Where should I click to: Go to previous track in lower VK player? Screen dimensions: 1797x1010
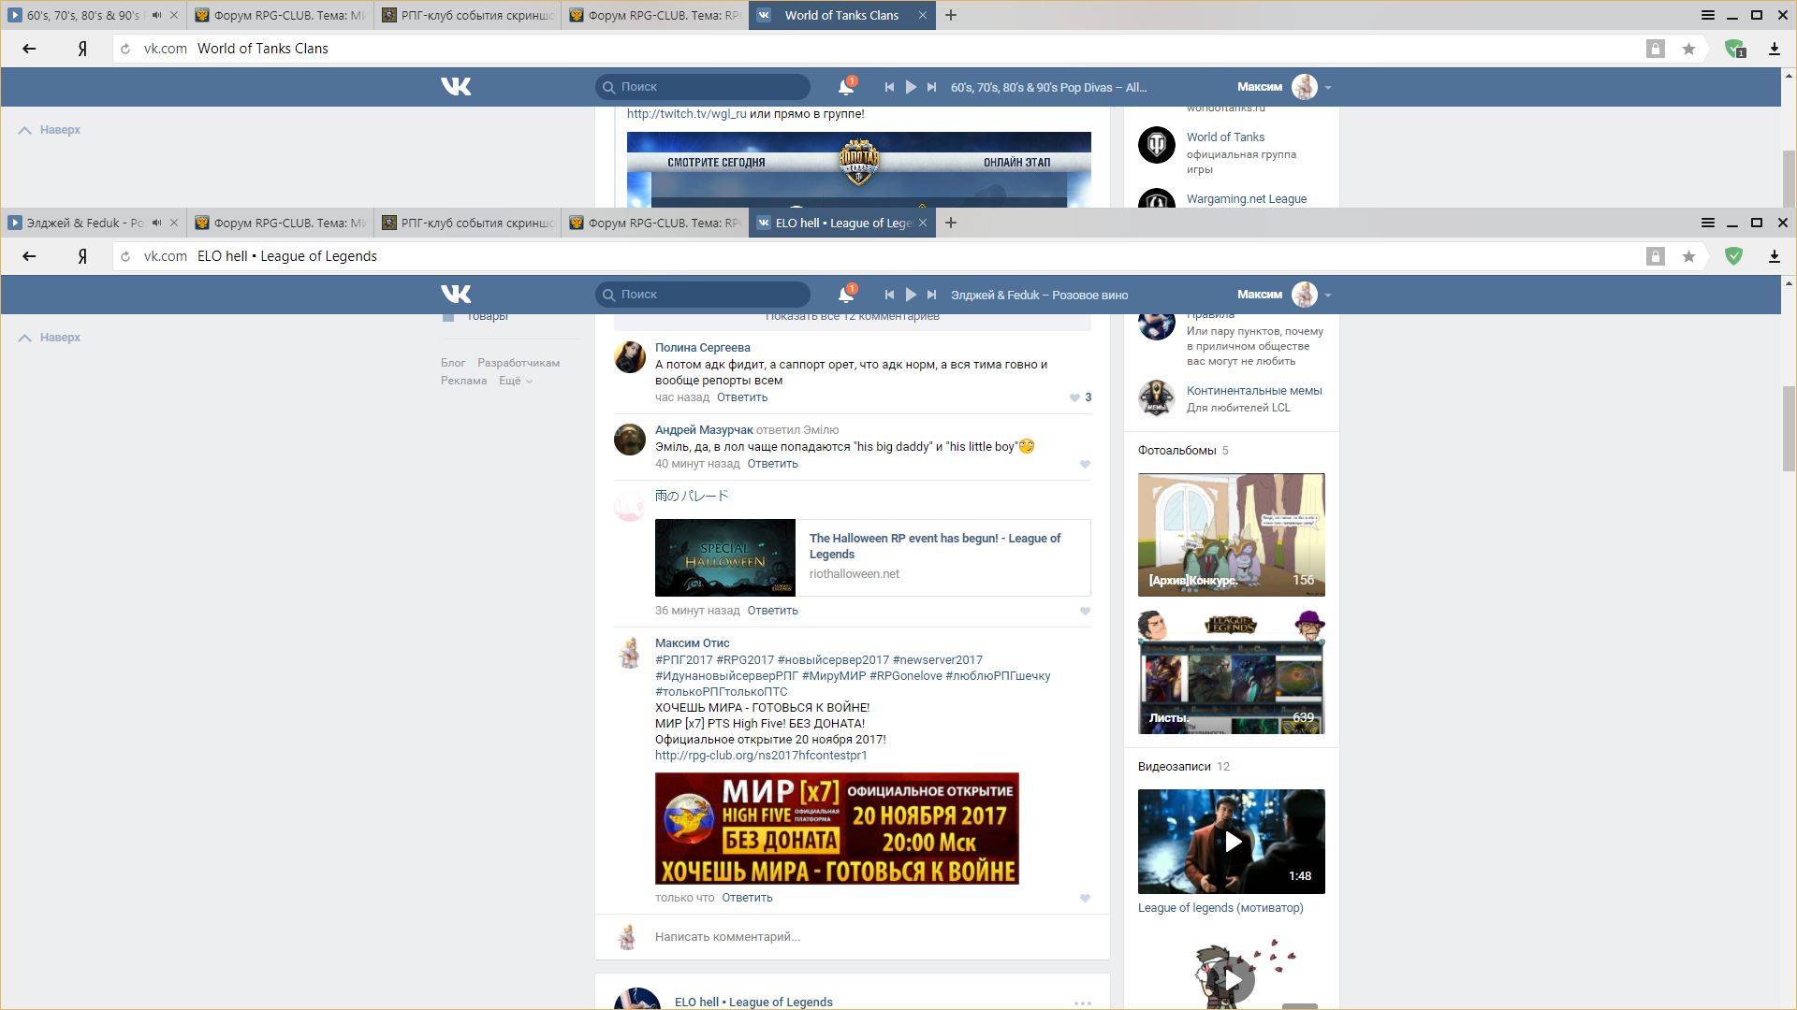pyautogui.click(x=889, y=295)
